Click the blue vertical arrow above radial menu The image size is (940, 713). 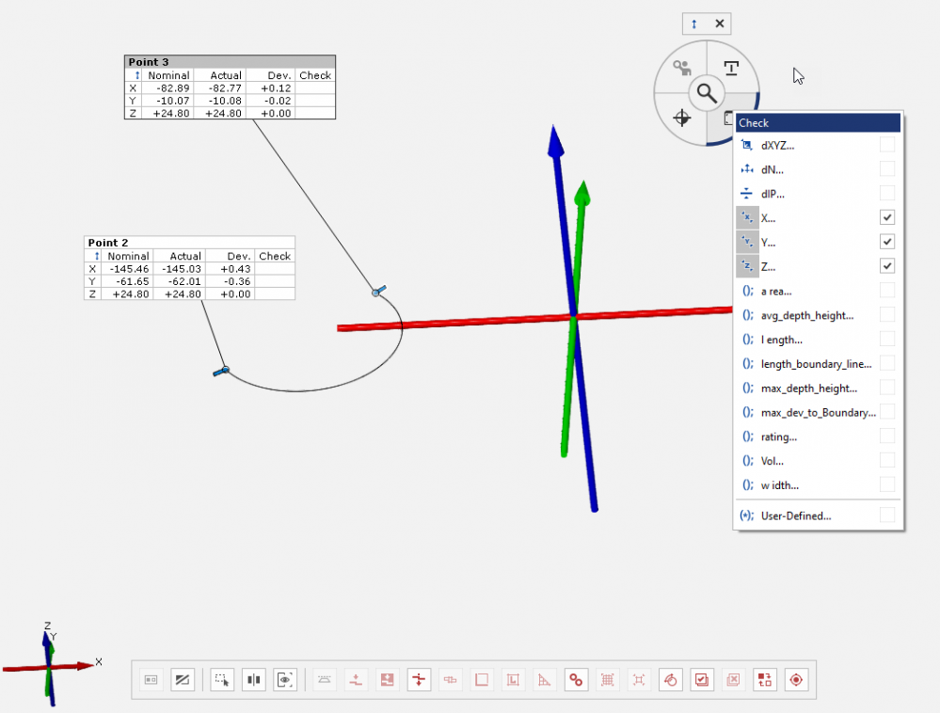(x=694, y=24)
